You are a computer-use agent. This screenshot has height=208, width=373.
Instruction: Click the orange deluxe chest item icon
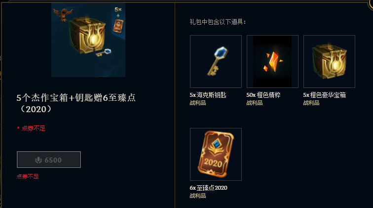[x=329, y=61]
